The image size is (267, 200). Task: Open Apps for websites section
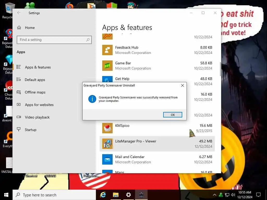pos(39,105)
